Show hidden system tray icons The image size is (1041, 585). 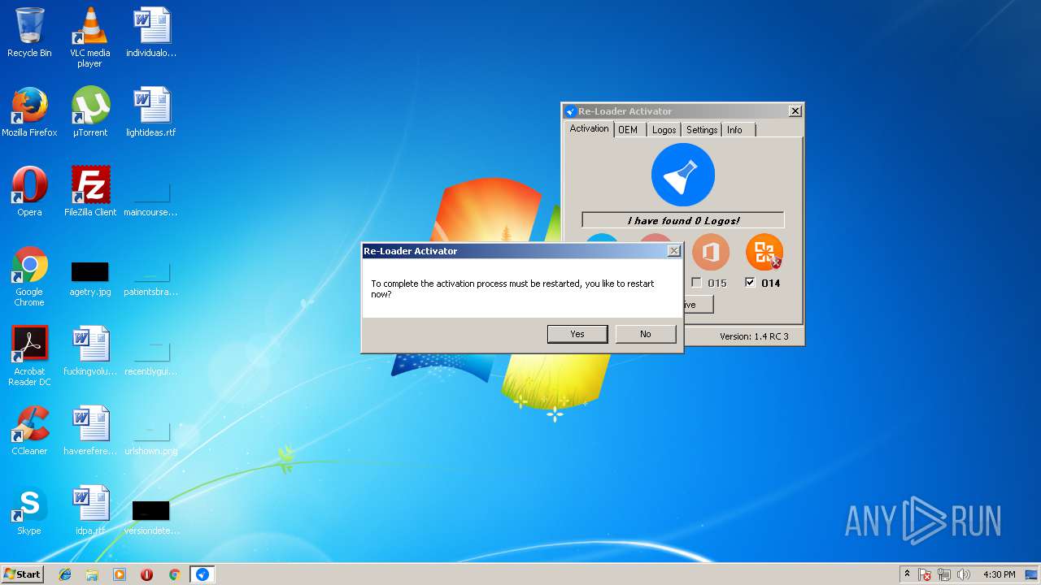click(907, 574)
